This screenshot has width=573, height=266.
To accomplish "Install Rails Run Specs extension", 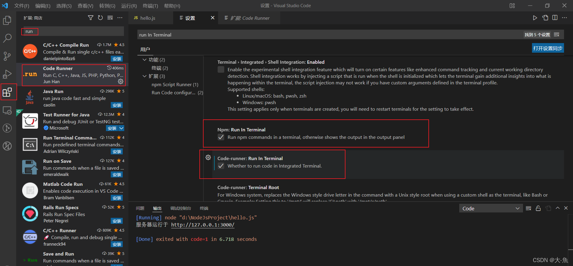I will click(x=117, y=221).
